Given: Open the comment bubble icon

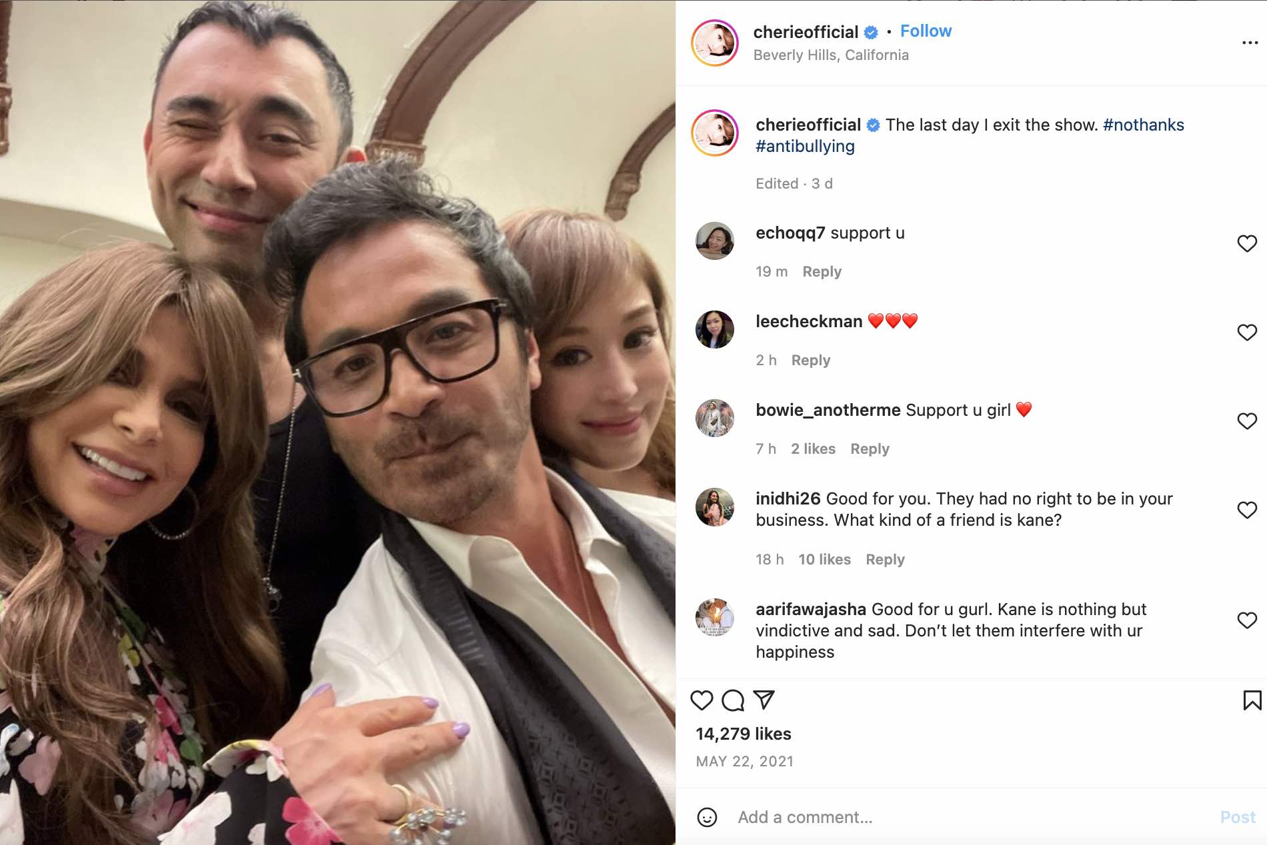Looking at the screenshot, I should (x=733, y=700).
